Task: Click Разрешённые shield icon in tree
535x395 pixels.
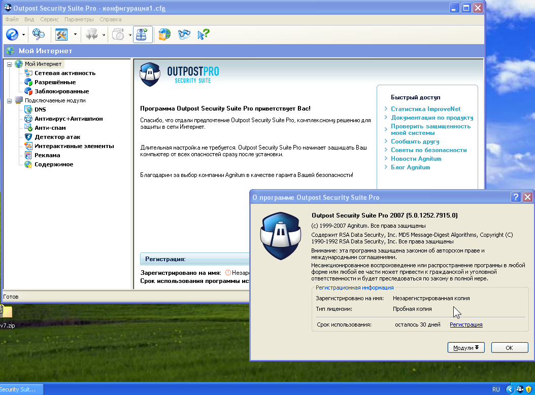Action: coord(28,82)
